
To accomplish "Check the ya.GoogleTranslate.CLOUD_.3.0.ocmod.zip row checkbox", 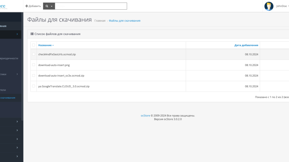I will click(x=34, y=86).
